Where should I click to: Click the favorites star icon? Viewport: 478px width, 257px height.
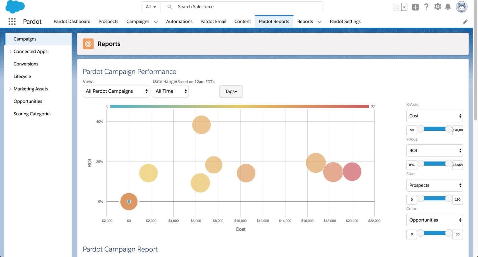(x=397, y=7)
